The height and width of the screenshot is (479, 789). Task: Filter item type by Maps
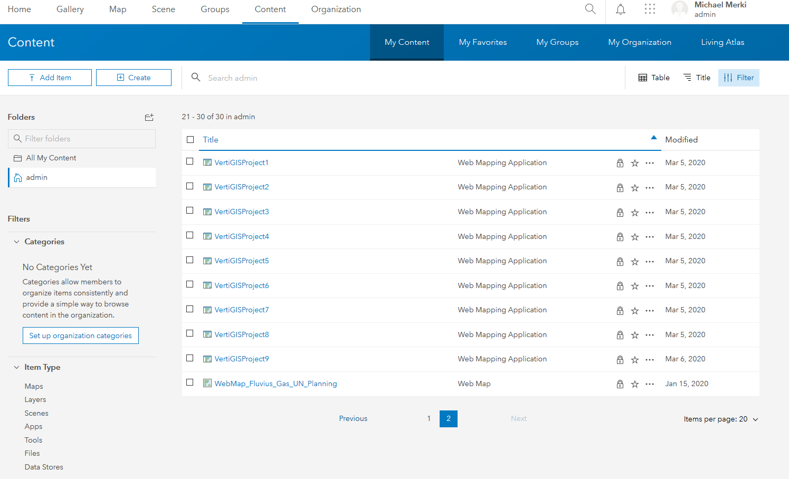[34, 386]
